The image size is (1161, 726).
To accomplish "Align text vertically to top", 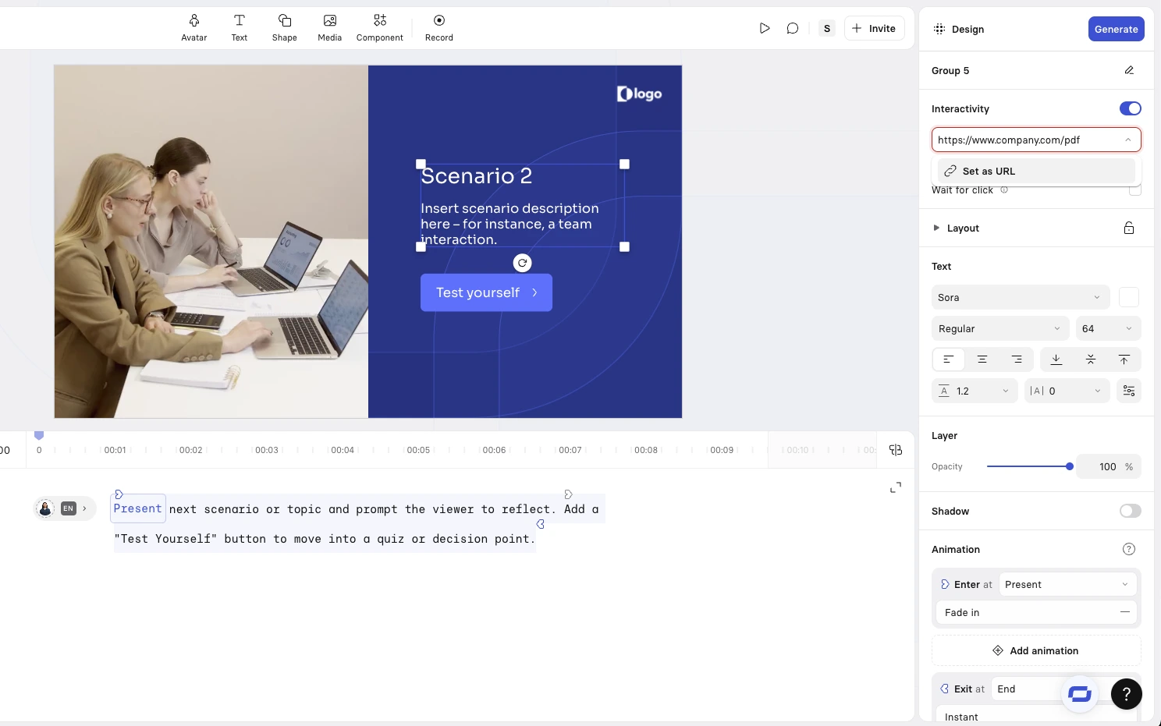I will point(1124,359).
